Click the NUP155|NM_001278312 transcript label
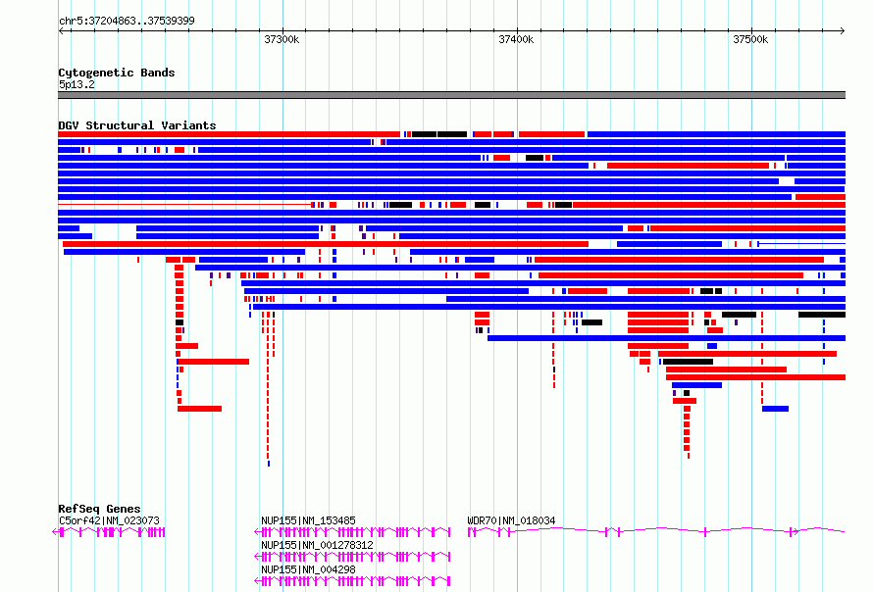The width and height of the screenshot is (873, 592). [318, 545]
